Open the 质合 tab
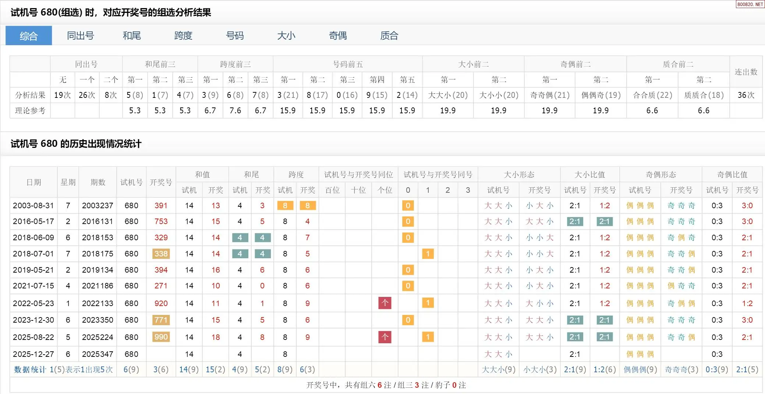Screen dimensions: 765x394 pos(389,36)
